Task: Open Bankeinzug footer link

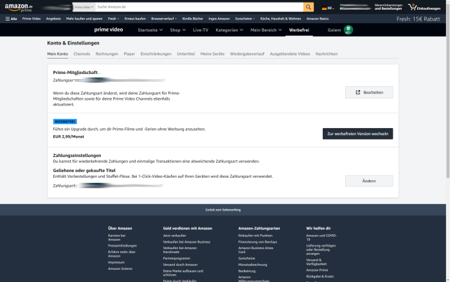Action: click(x=247, y=271)
